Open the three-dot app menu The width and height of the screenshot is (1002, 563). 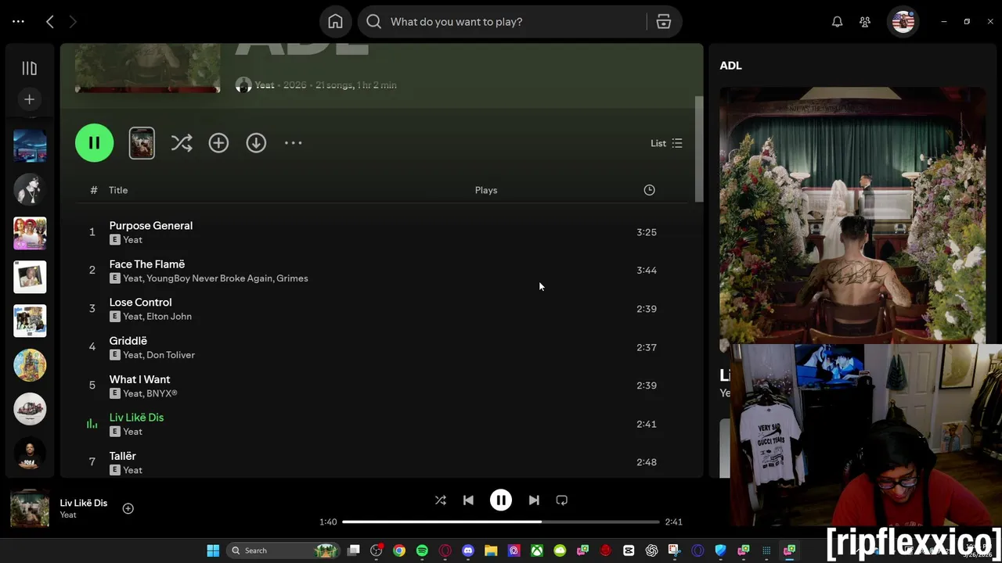18,22
